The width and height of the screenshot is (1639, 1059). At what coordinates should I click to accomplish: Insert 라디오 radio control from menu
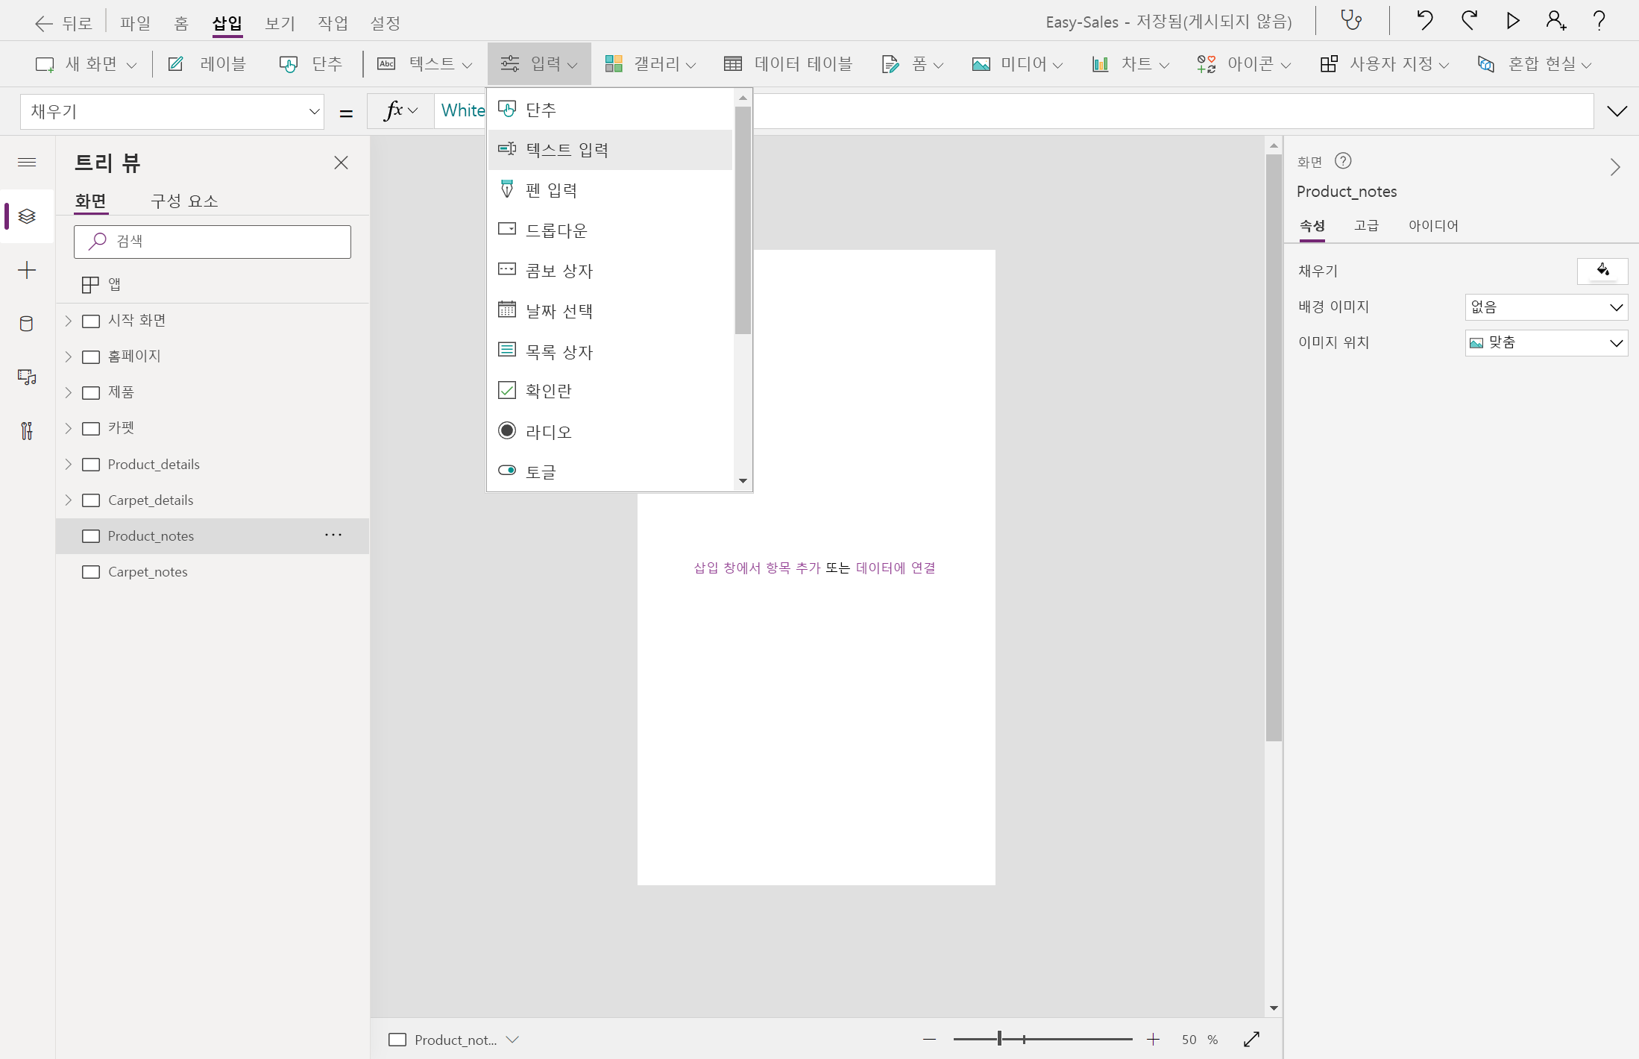click(x=548, y=431)
